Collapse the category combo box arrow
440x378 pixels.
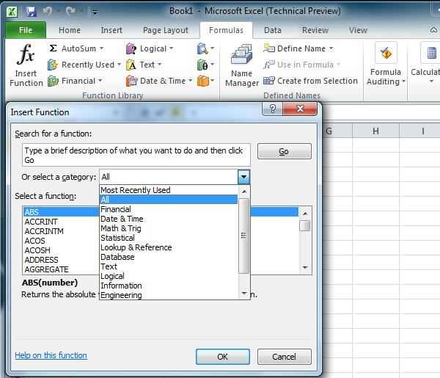point(243,177)
